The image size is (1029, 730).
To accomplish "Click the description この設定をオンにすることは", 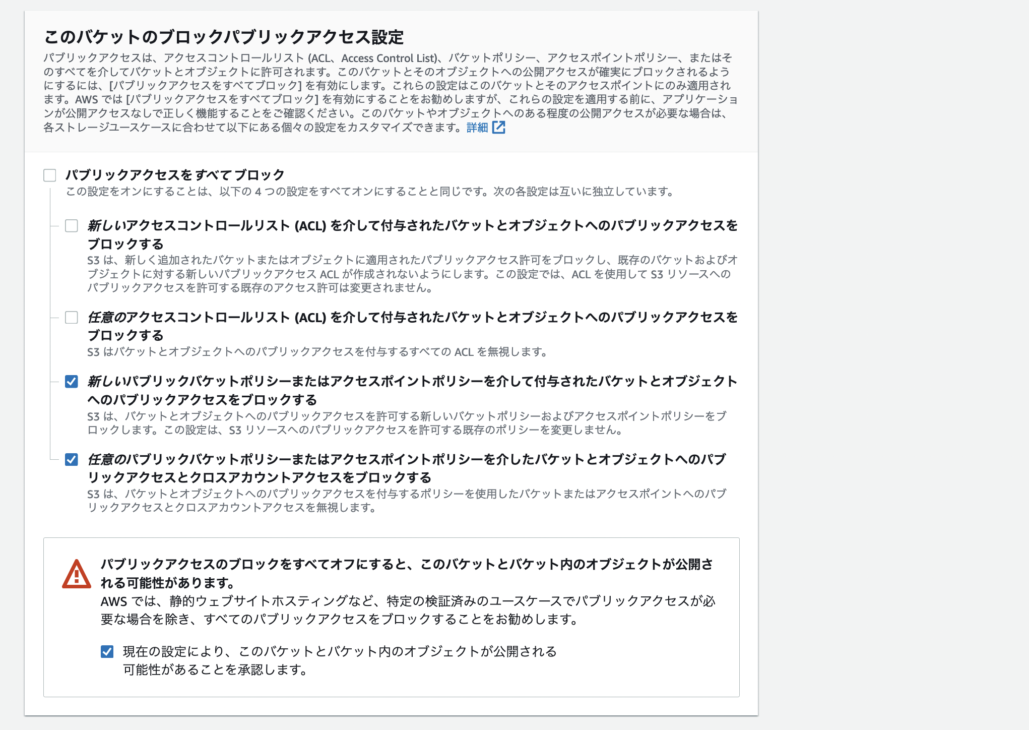I will pyautogui.click(x=370, y=192).
